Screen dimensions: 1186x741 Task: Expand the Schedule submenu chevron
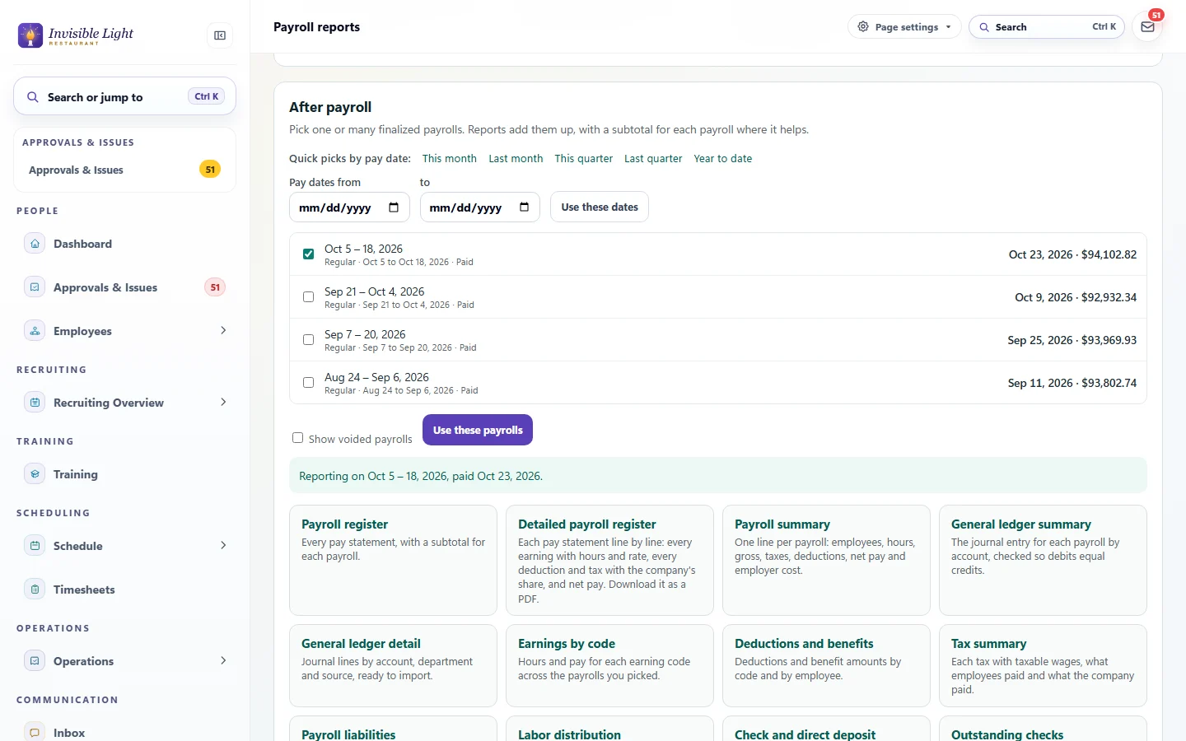[x=223, y=546]
